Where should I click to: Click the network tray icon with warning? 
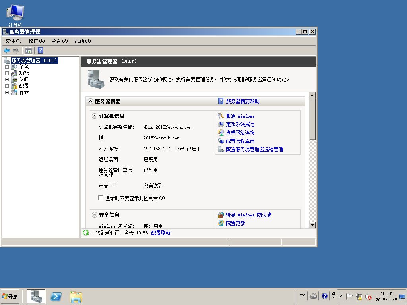[x=359, y=296]
